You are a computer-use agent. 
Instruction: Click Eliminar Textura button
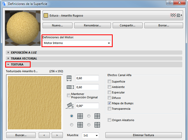click(144, 135)
